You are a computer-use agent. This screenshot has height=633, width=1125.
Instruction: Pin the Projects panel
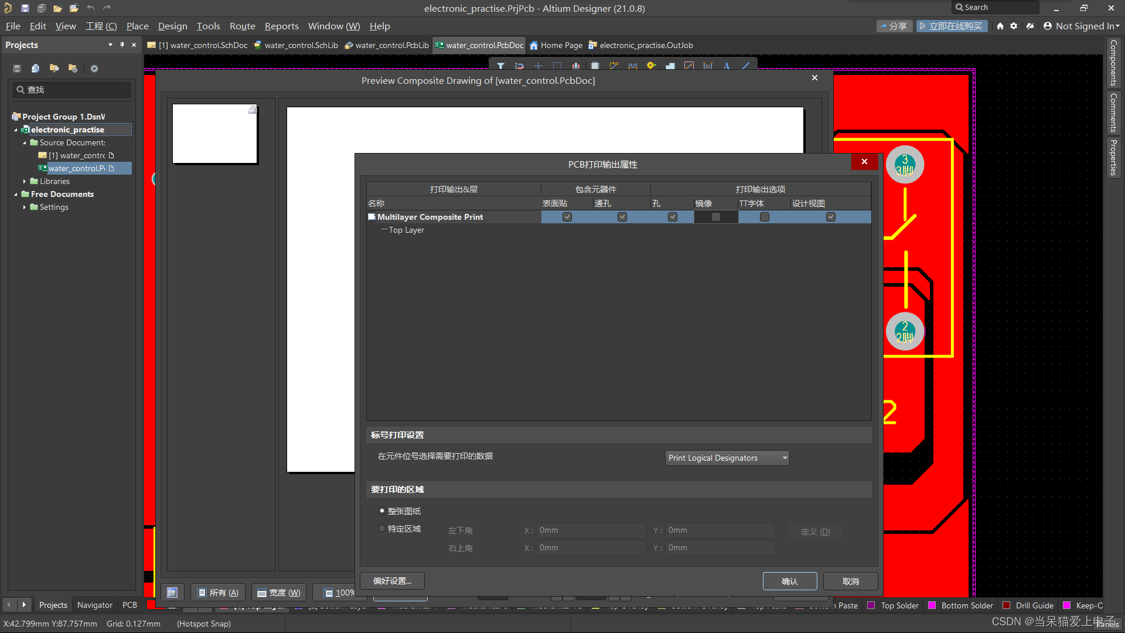(x=122, y=45)
